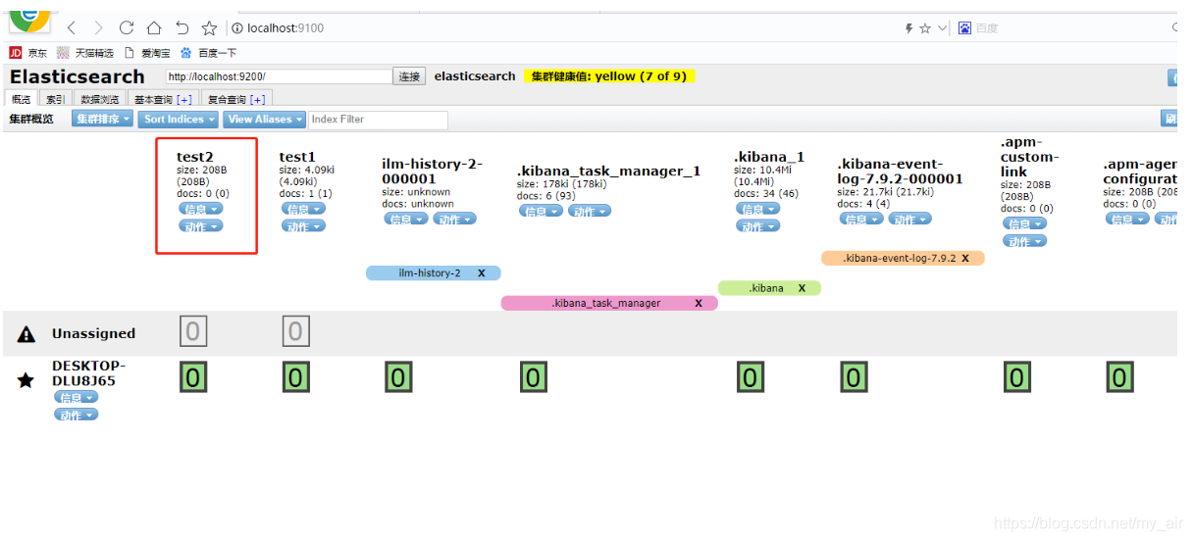This screenshot has height=541, width=1193.
Task: Switch to the 数据浏览 browser tab
Action: click(99, 99)
